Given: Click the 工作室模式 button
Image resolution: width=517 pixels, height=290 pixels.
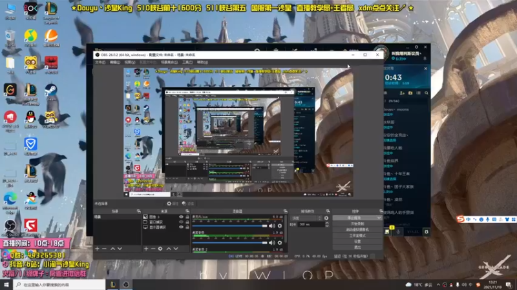Looking at the screenshot, I should (357, 236).
